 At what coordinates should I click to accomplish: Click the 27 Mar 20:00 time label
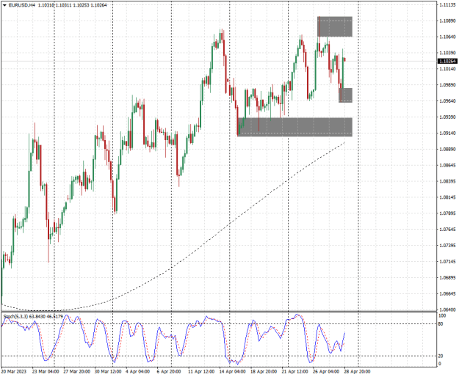coord(76,372)
